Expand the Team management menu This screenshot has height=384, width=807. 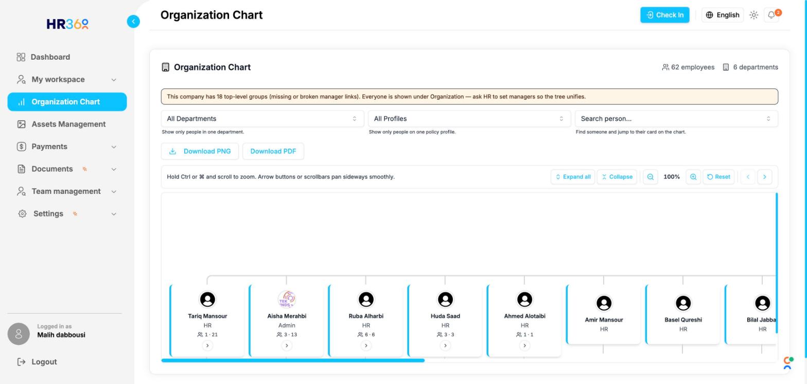pyautogui.click(x=67, y=191)
